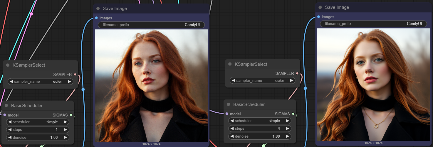The width and height of the screenshot is (433, 147).
Task: Collapse the right Save Image node via its title dot
Action: click(x=320, y=7)
